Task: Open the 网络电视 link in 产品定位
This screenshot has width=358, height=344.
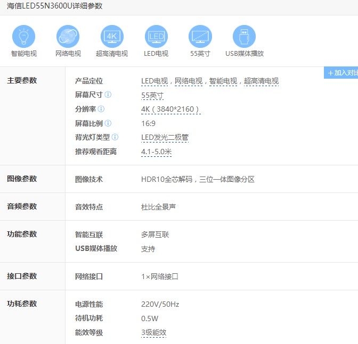Action: 189,81
